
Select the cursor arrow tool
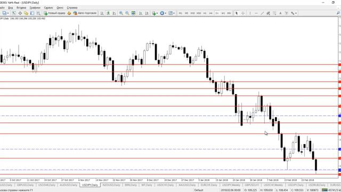tap(237, 13)
